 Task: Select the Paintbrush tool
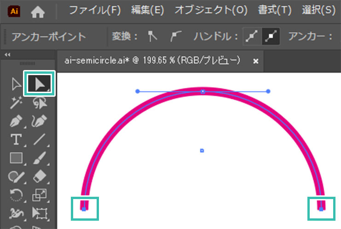click(x=40, y=158)
